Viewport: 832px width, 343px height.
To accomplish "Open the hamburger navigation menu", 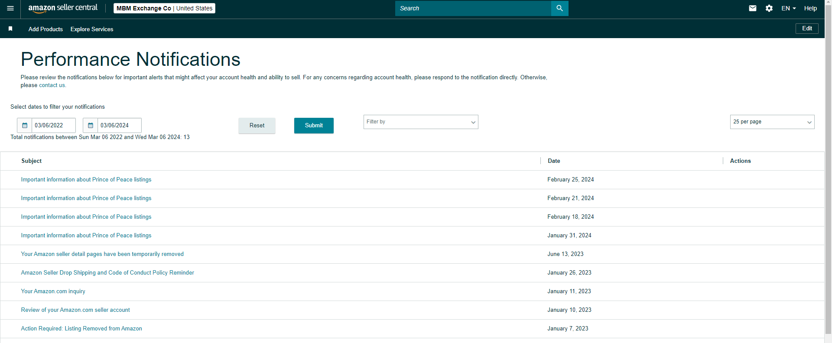I will 10,8.
